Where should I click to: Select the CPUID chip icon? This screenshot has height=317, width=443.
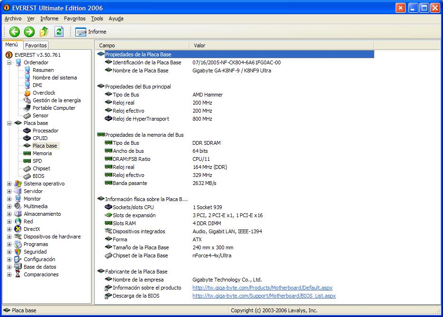pyautogui.click(x=27, y=138)
